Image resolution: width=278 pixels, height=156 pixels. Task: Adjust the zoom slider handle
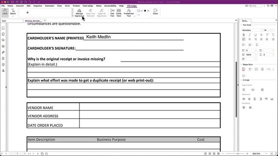[238, 154]
